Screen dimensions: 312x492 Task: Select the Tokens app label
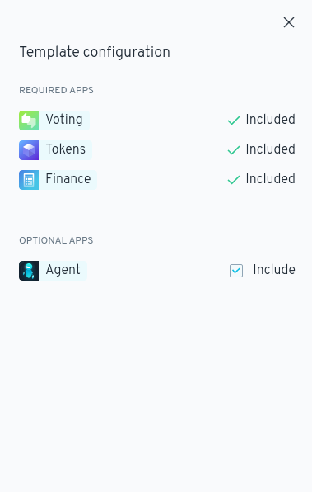[65, 149]
